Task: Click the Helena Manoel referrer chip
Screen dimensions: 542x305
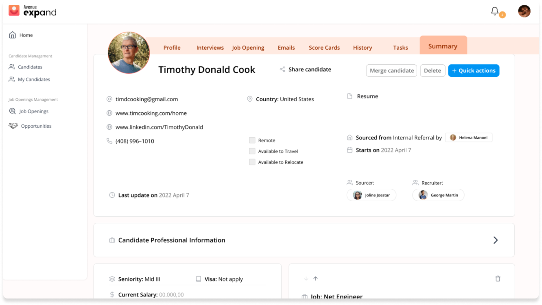Action: [469, 137]
